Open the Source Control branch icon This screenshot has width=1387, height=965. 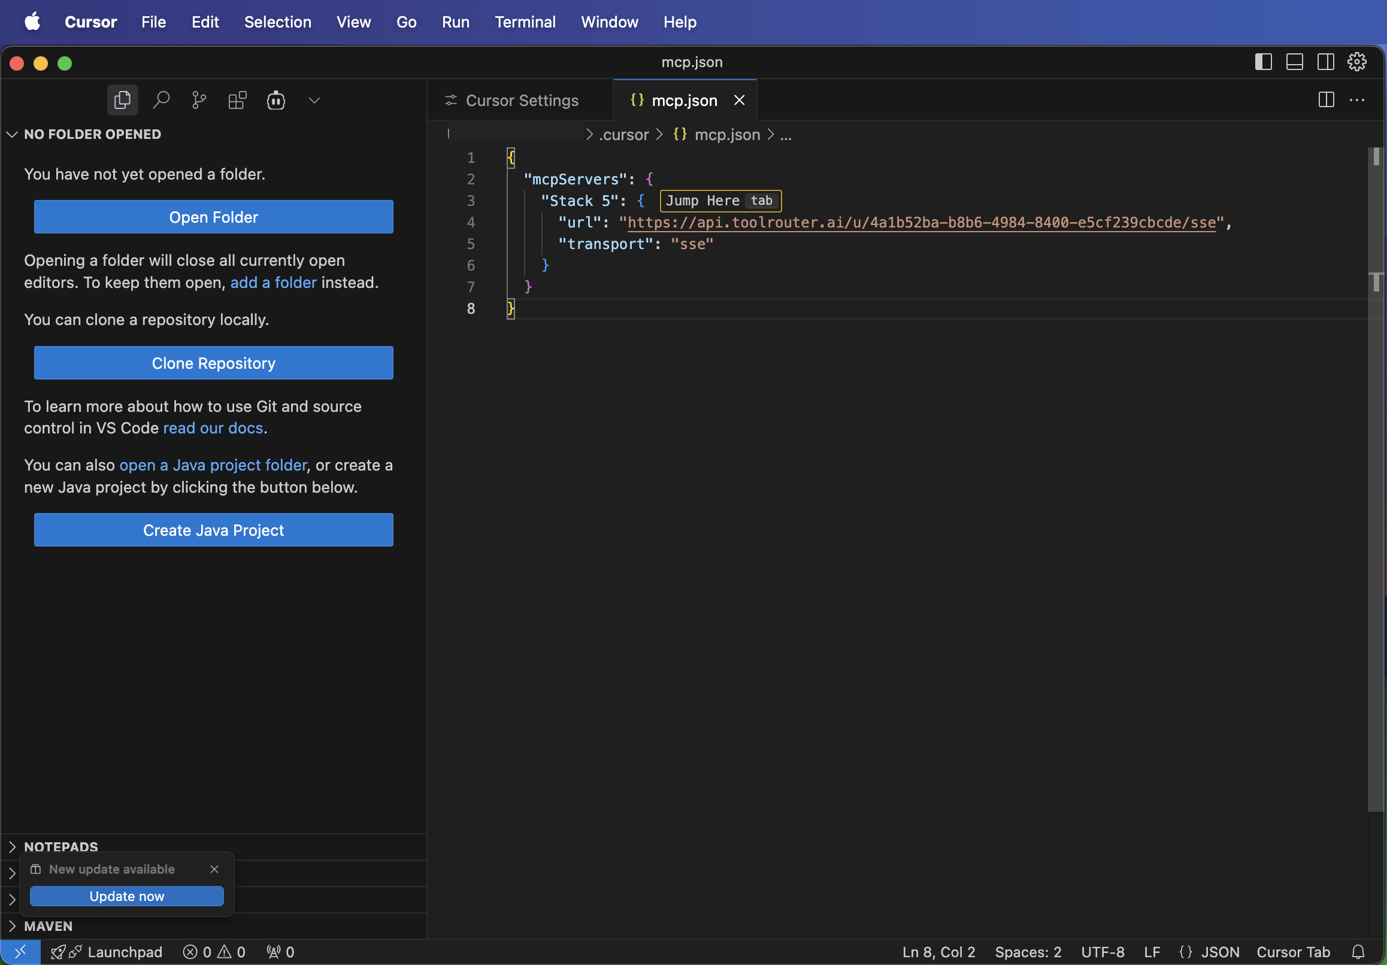tap(199, 99)
